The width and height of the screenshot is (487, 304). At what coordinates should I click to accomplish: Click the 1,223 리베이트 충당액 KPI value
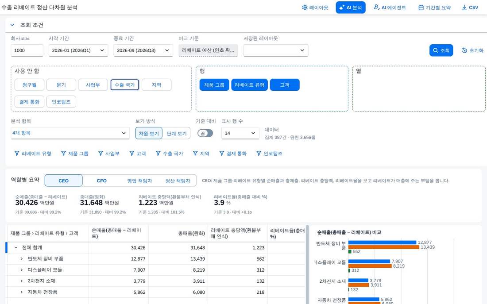click(x=148, y=203)
